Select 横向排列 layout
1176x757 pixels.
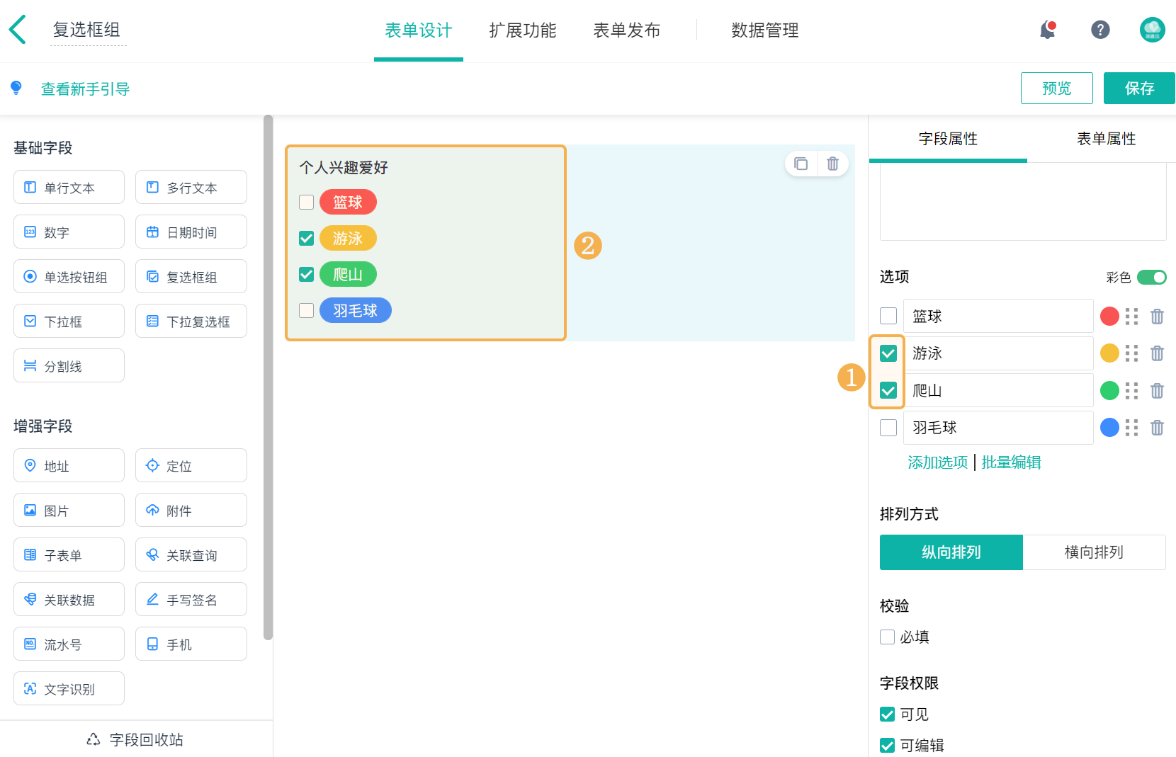click(x=1094, y=552)
